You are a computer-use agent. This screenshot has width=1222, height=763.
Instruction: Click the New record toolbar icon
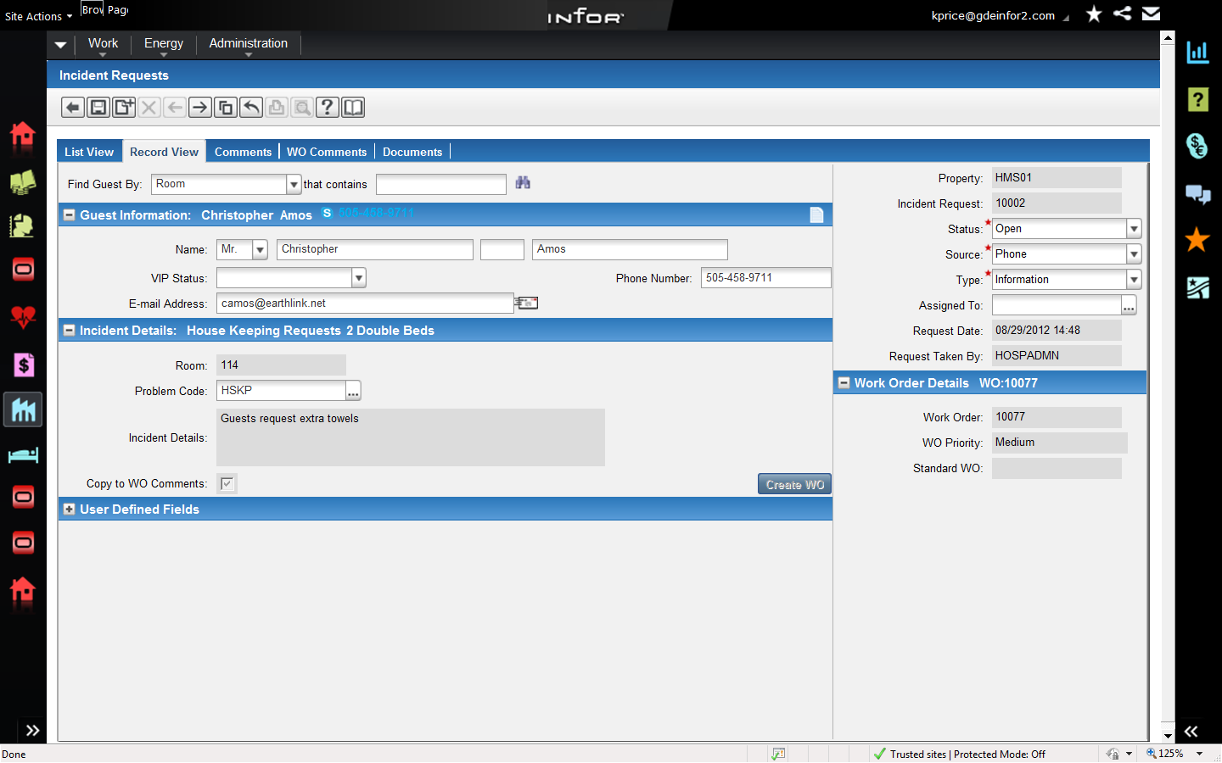coord(124,108)
